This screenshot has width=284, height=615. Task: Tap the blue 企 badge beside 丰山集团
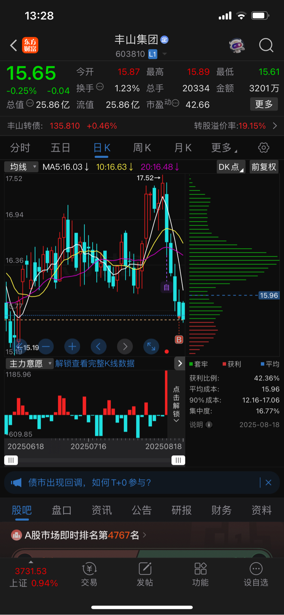pos(165,40)
